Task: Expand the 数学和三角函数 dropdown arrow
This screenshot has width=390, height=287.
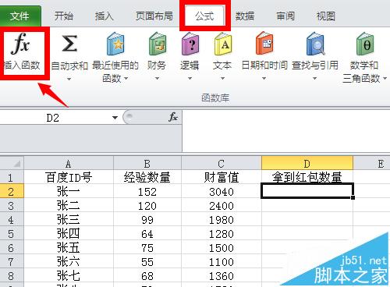Action: click(385, 78)
